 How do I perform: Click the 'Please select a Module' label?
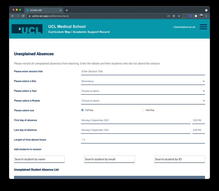click(x=27, y=101)
